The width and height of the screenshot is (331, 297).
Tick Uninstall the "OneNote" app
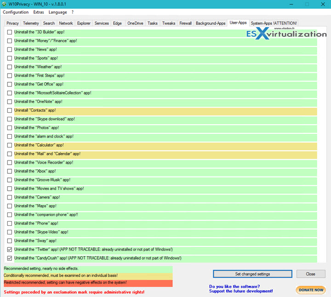click(10, 102)
